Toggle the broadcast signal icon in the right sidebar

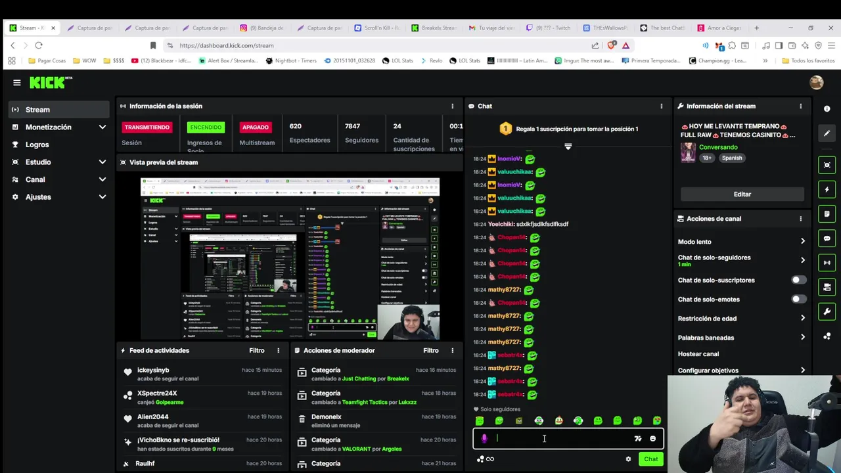click(x=827, y=263)
